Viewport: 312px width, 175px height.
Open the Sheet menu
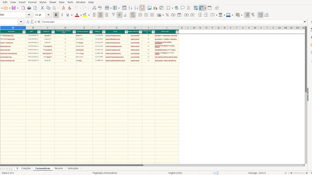pos(53,2)
